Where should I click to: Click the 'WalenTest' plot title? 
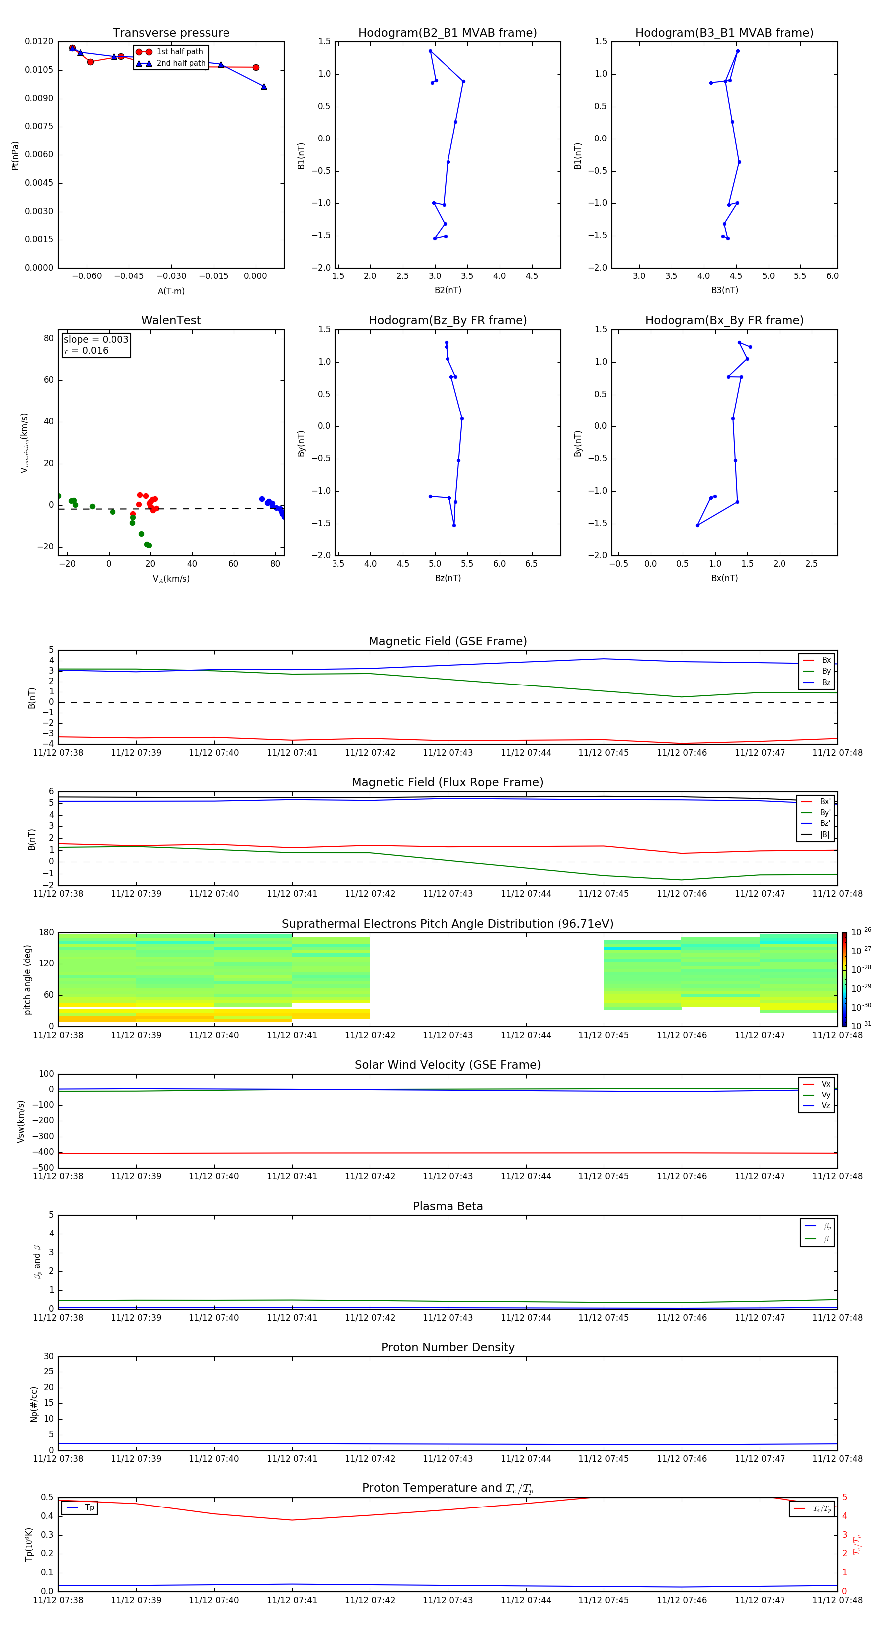(x=171, y=320)
